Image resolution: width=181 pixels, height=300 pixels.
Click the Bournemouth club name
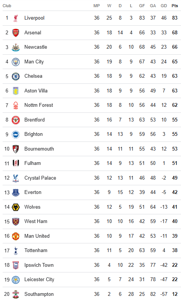pos(39,149)
